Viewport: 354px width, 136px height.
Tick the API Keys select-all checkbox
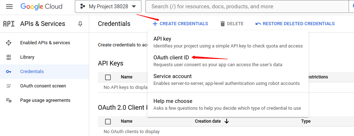tap(108, 77)
